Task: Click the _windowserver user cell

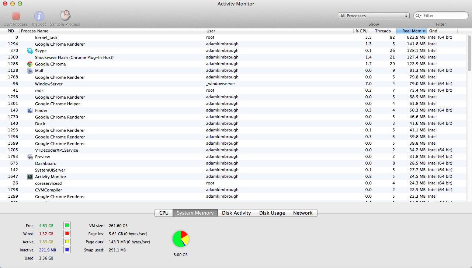Action: pyautogui.click(x=221, y=84)
